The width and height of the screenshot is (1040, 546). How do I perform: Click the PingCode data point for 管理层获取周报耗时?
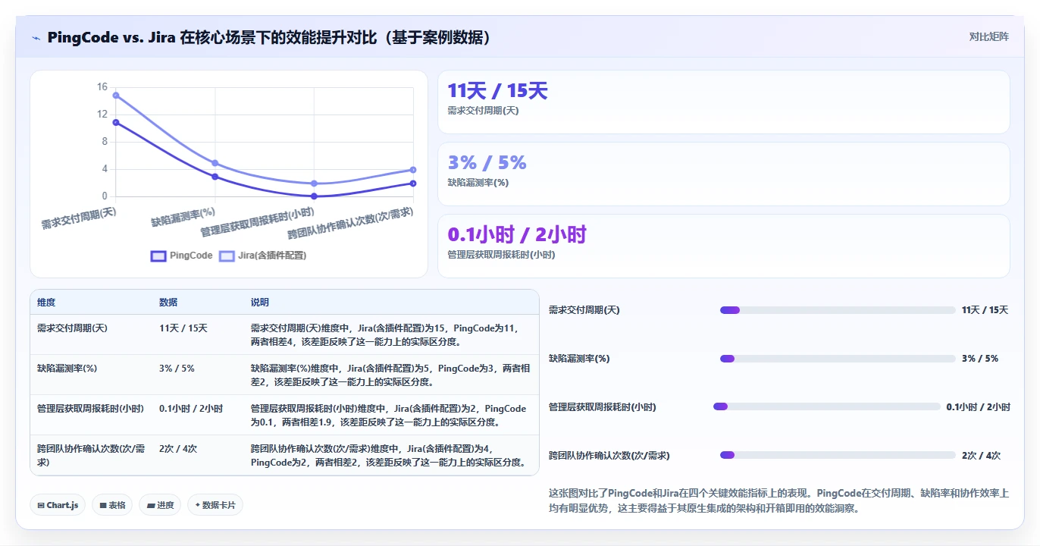point(314,196)
